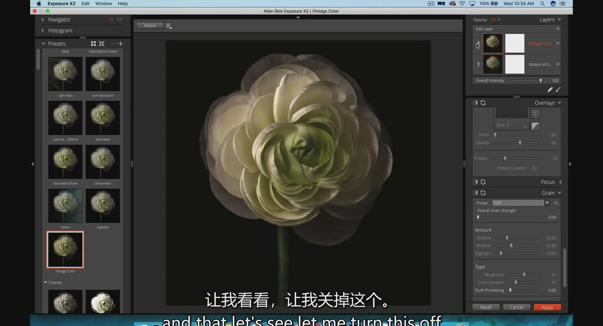Viewport: 603px width, 326px height.
Task: Expand the Histogram panel
Action: 43,30
